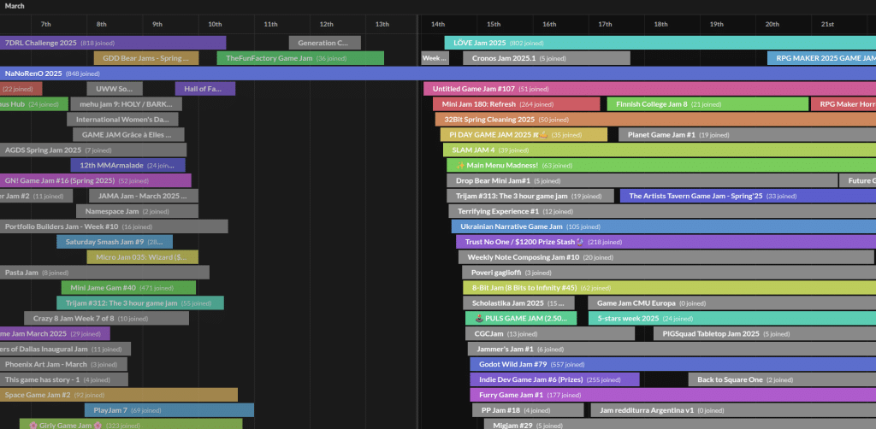Open the Pasta Jam bar
Screen dimensions: 876x429
[x=104, y=273]
